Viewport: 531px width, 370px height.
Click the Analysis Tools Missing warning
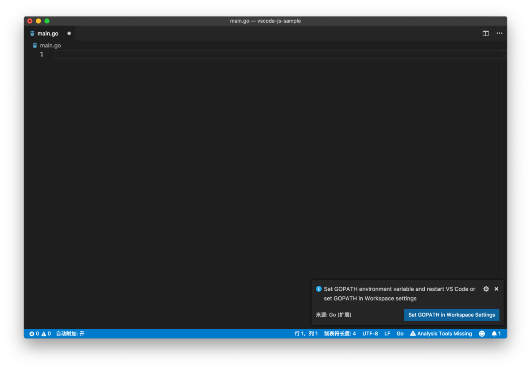click(441, 334)
